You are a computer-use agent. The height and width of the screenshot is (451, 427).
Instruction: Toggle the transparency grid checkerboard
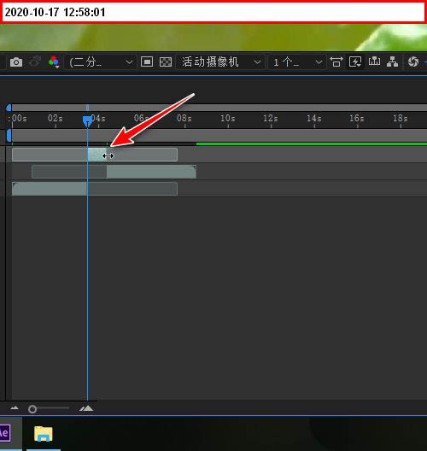pyautogui.click(x=166, y=61)
